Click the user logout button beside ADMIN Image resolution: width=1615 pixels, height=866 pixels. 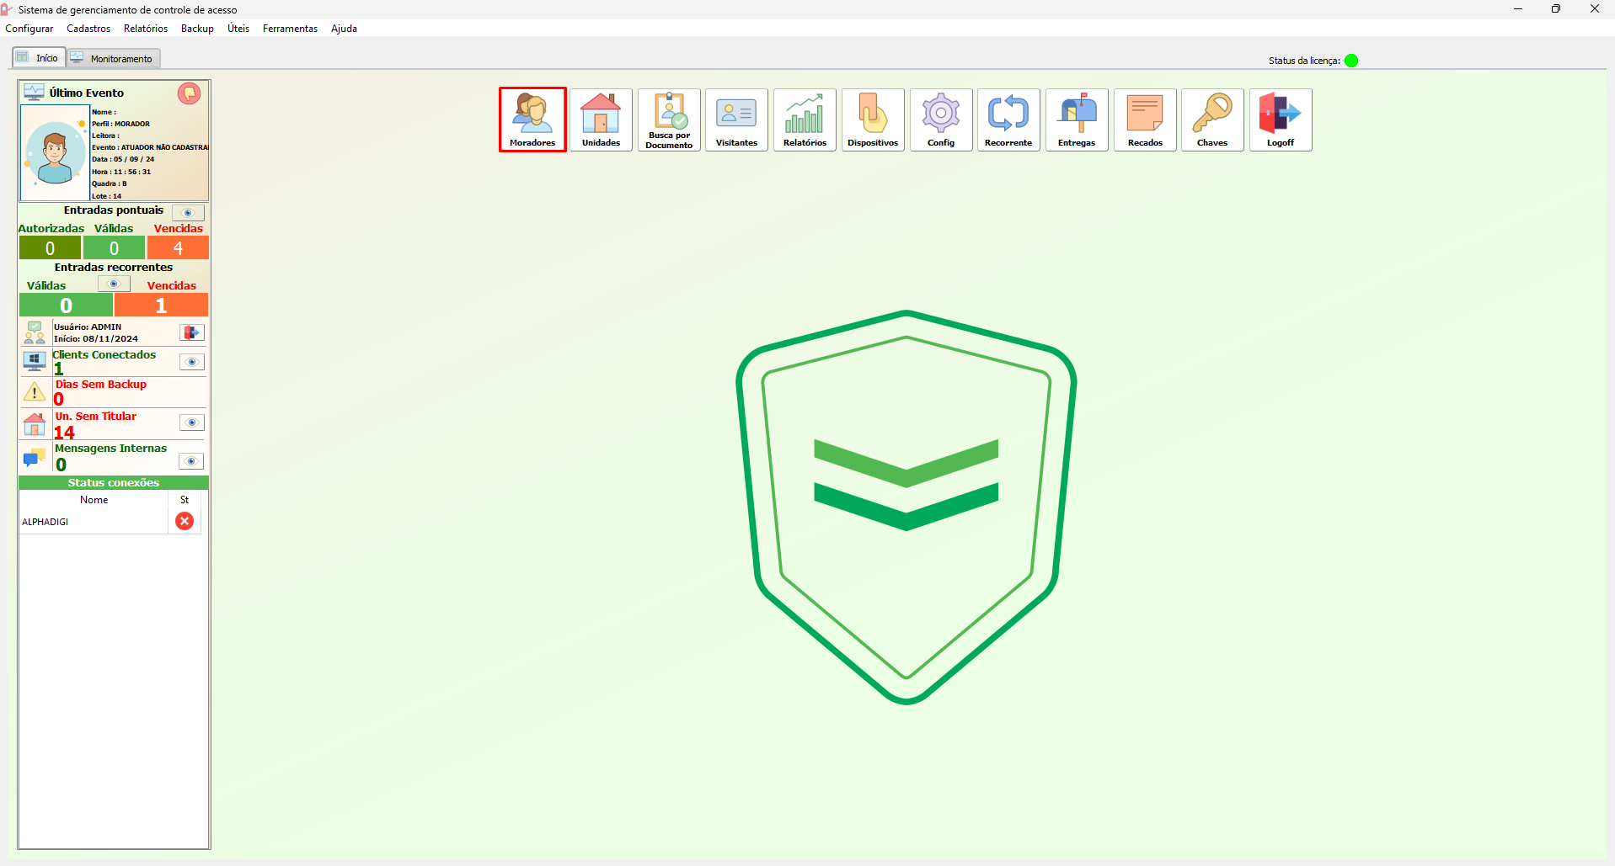coord(192,332)
